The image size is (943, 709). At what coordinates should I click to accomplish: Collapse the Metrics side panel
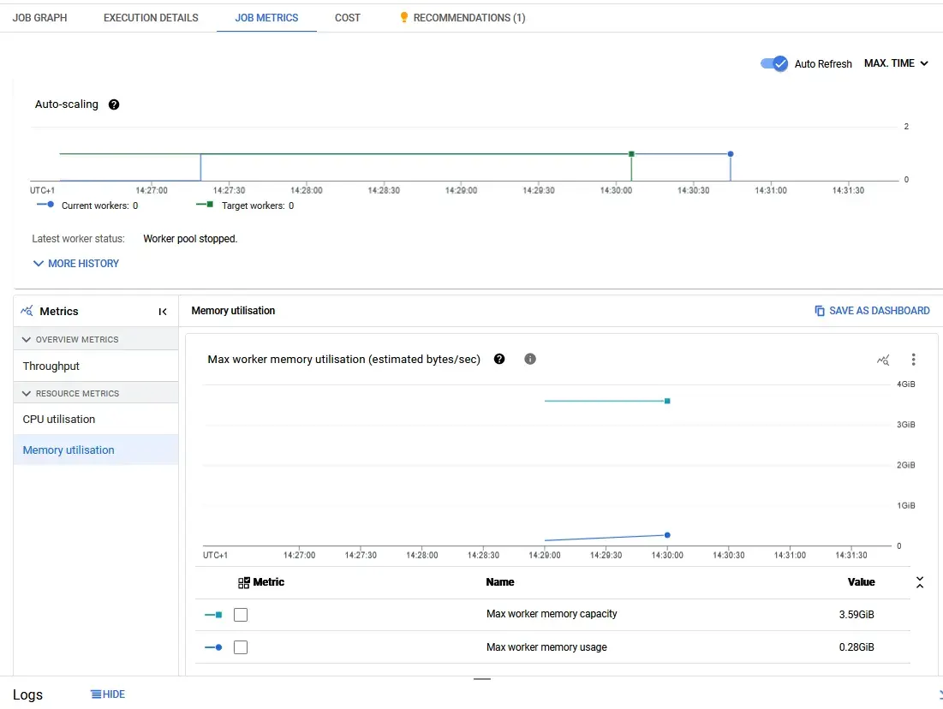(x=163, y=312)
